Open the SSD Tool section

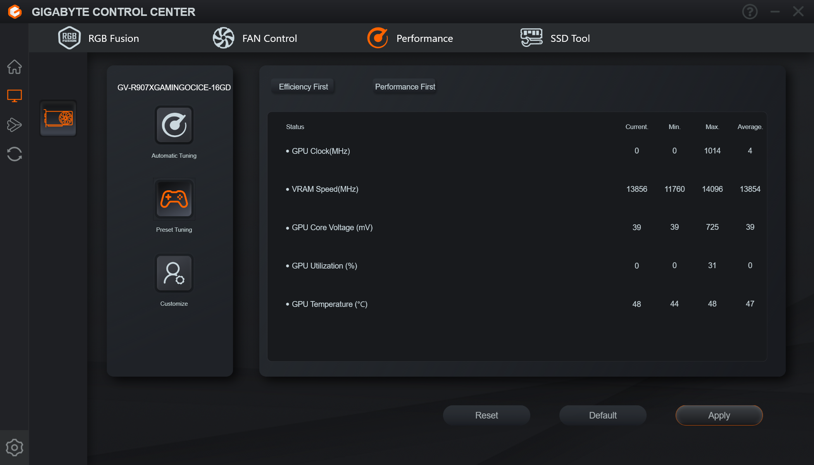point(555,38)
